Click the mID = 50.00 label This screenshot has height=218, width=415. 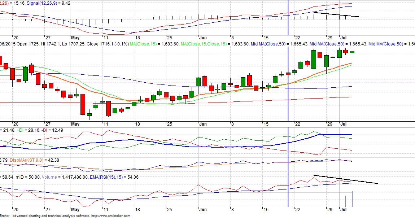[x=27, y=177]
